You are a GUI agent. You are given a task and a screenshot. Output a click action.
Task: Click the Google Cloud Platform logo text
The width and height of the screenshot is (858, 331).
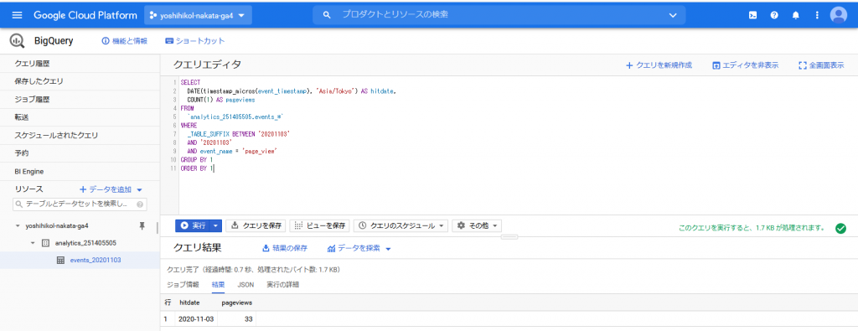coord(85,15)
